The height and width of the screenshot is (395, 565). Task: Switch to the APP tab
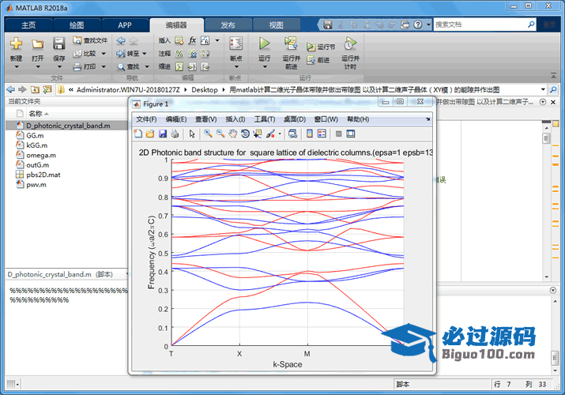125,24
